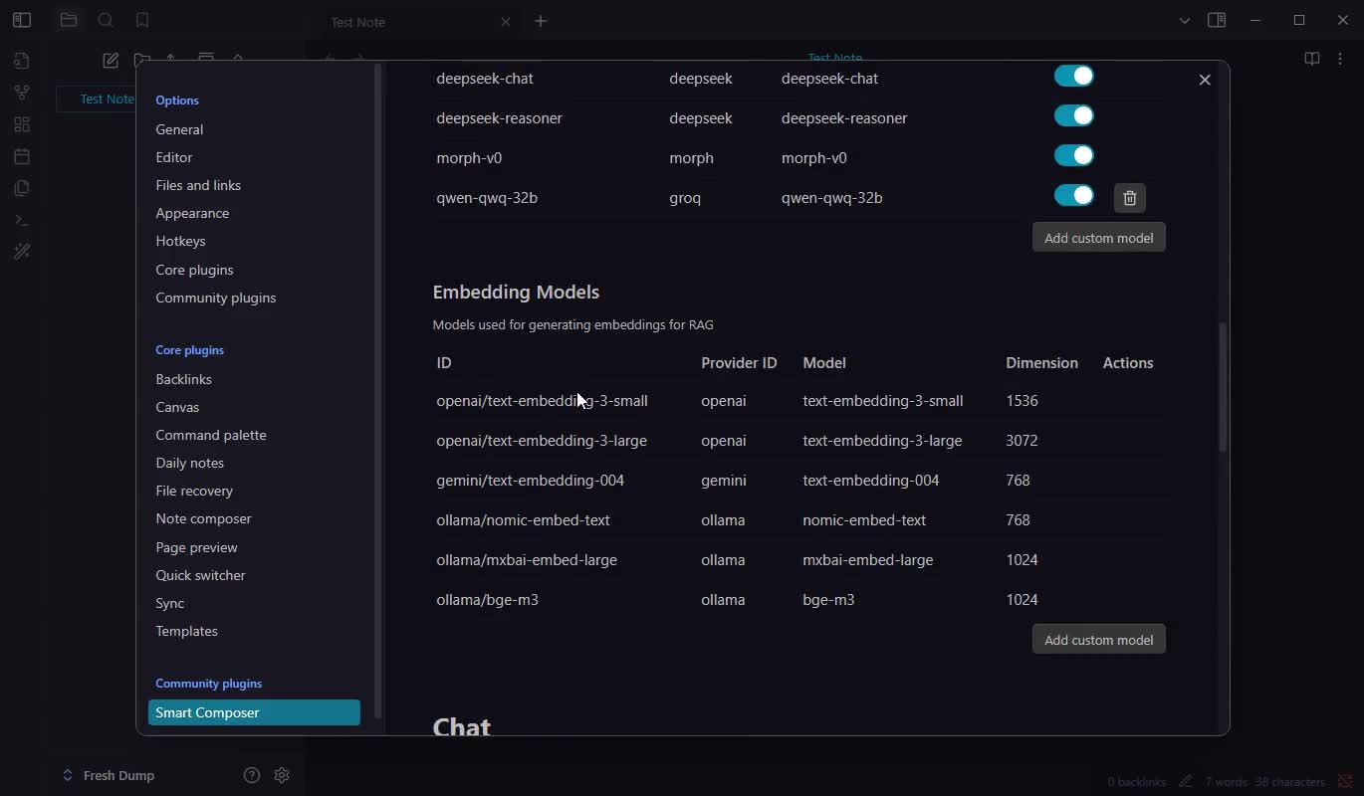This screenshot has height=796, width=1364.
Task: Open File recovery plugin settings
Action: click(x=194, y=491)
